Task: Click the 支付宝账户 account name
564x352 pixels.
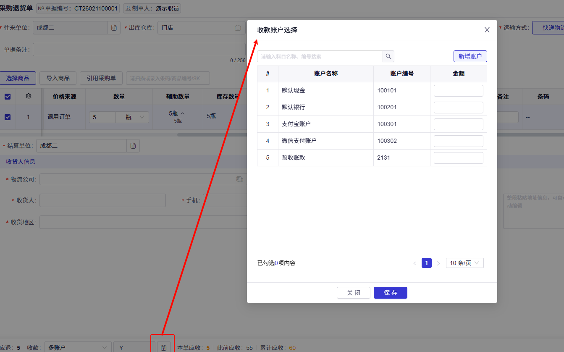Action: pyautogui.click(x=296, y=124)
